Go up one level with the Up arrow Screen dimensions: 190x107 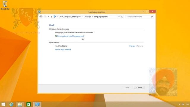pyautogui.click(x=51, y=17)
